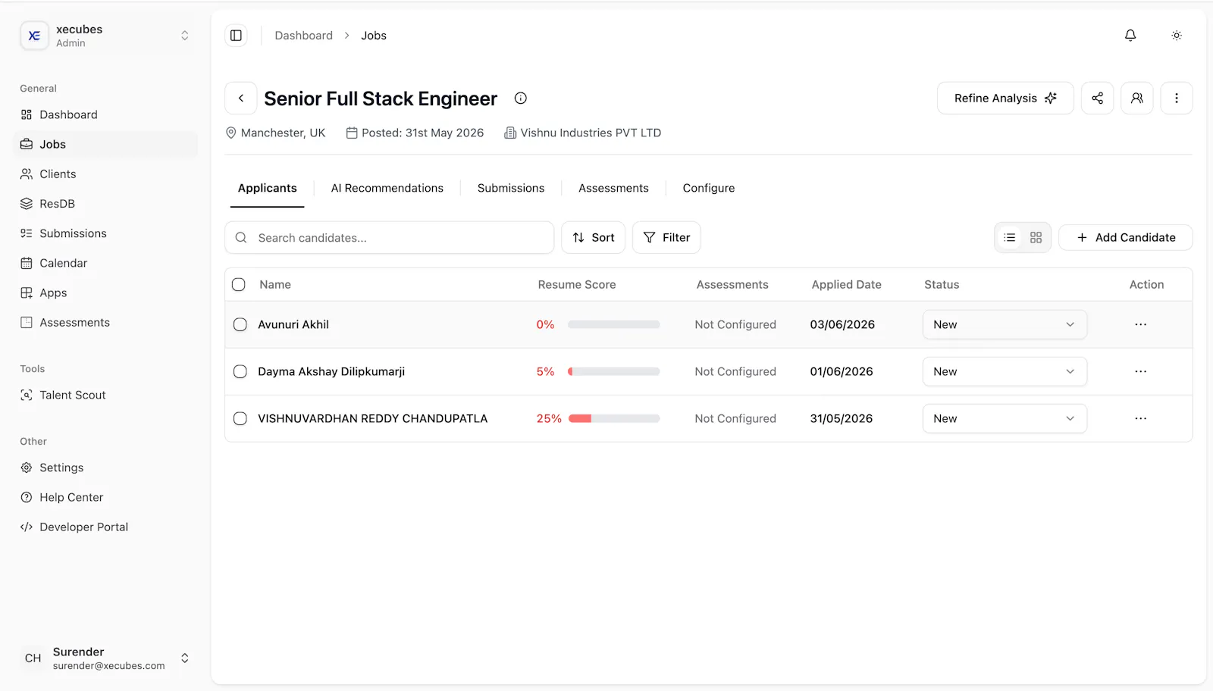Open sidebar Assessments page
The width and height of the screenshot is (1213, 691).
pyautogui.click(x=105, y=323)
